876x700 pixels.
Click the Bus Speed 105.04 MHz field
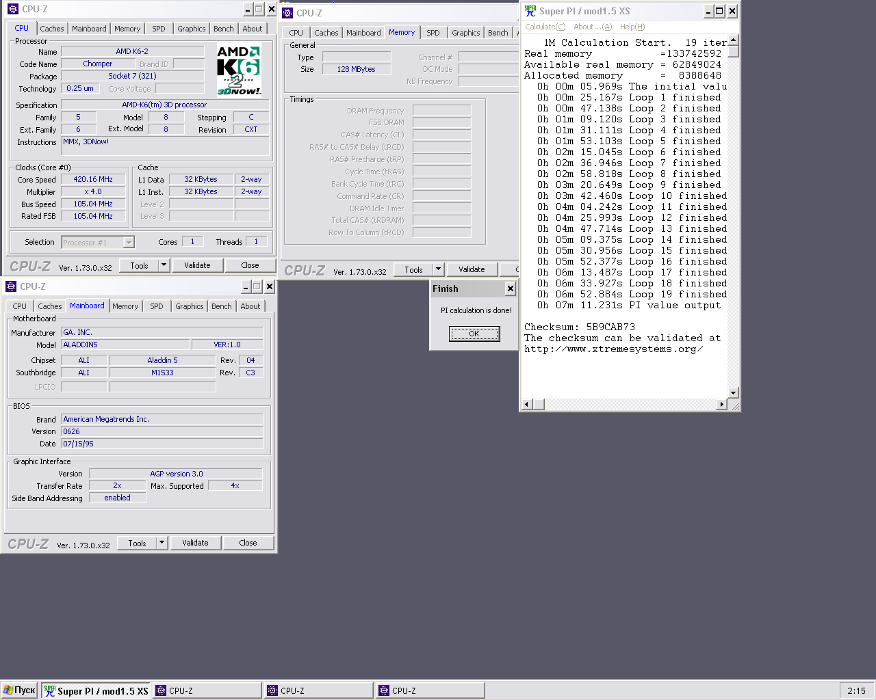coord(93,204)
